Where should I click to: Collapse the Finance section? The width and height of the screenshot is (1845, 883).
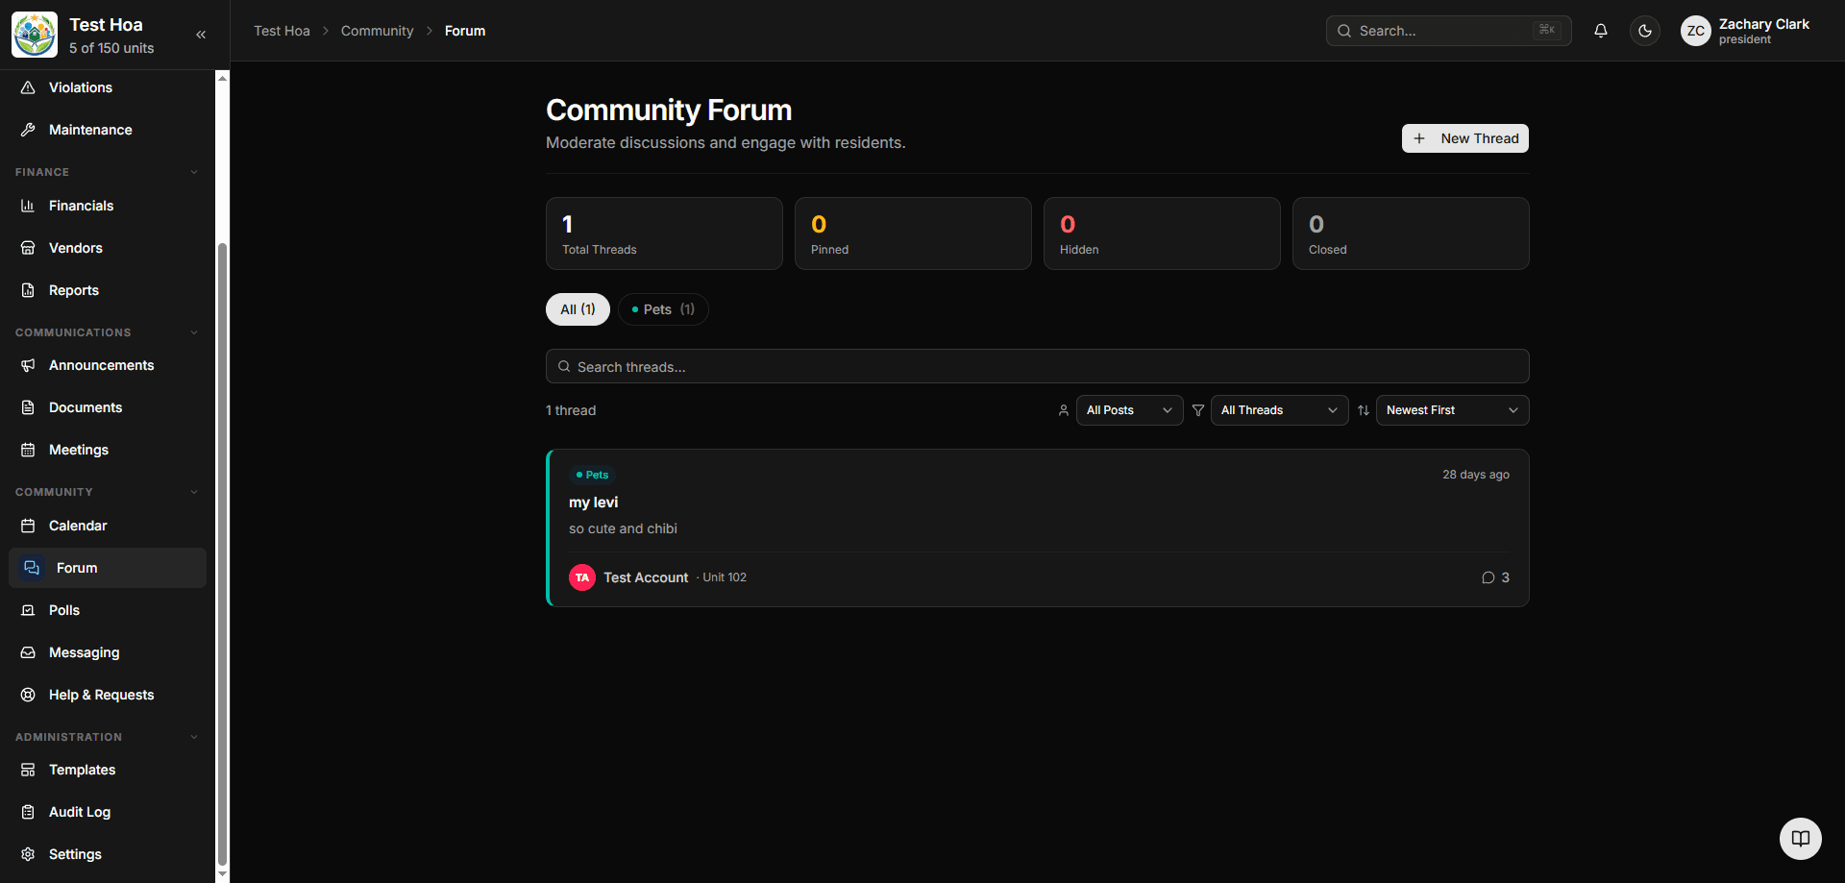coord(194,172)
